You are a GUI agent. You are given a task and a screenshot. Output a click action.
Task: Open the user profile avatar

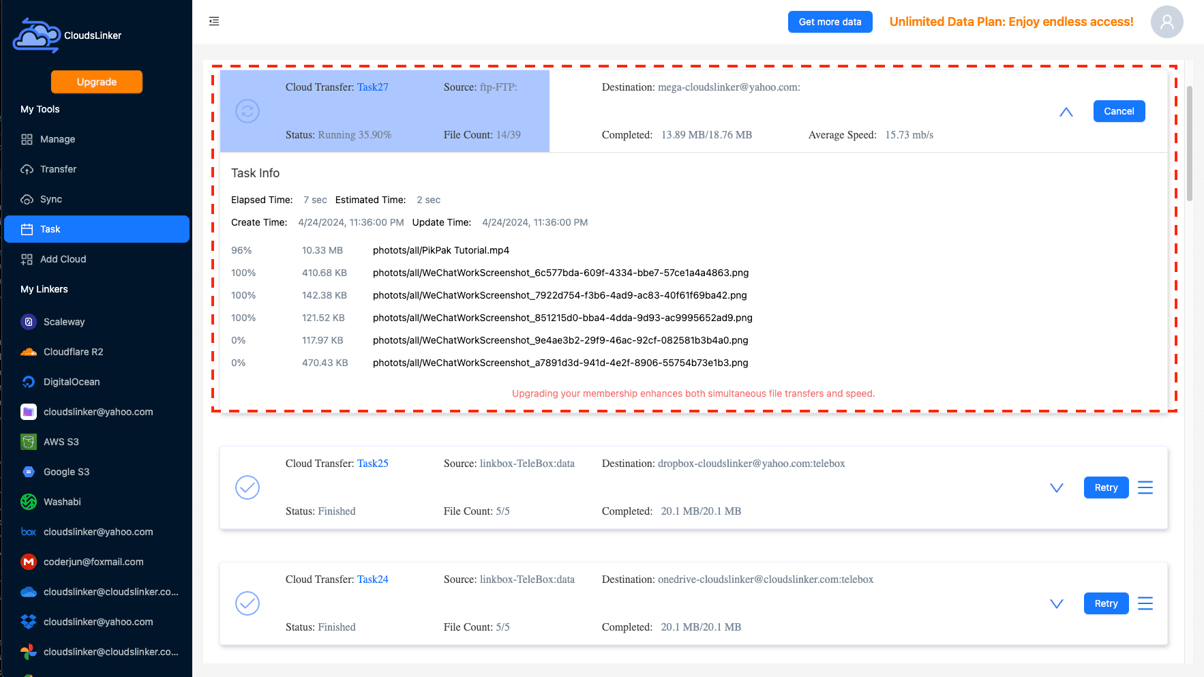(x=1167, y=22)
